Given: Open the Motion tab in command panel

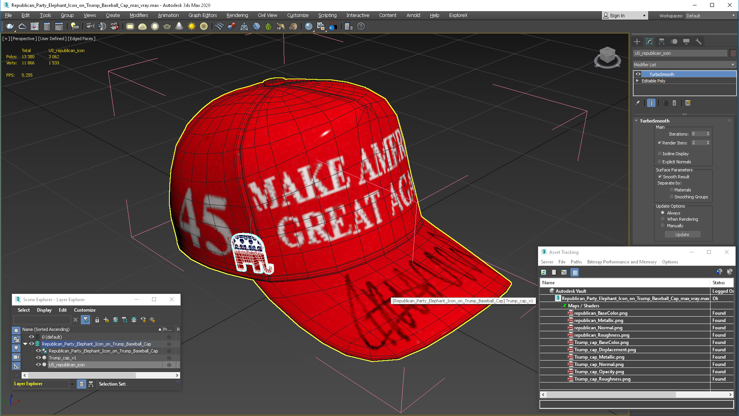Looking at the screenshot, I should tap(674, 42).
